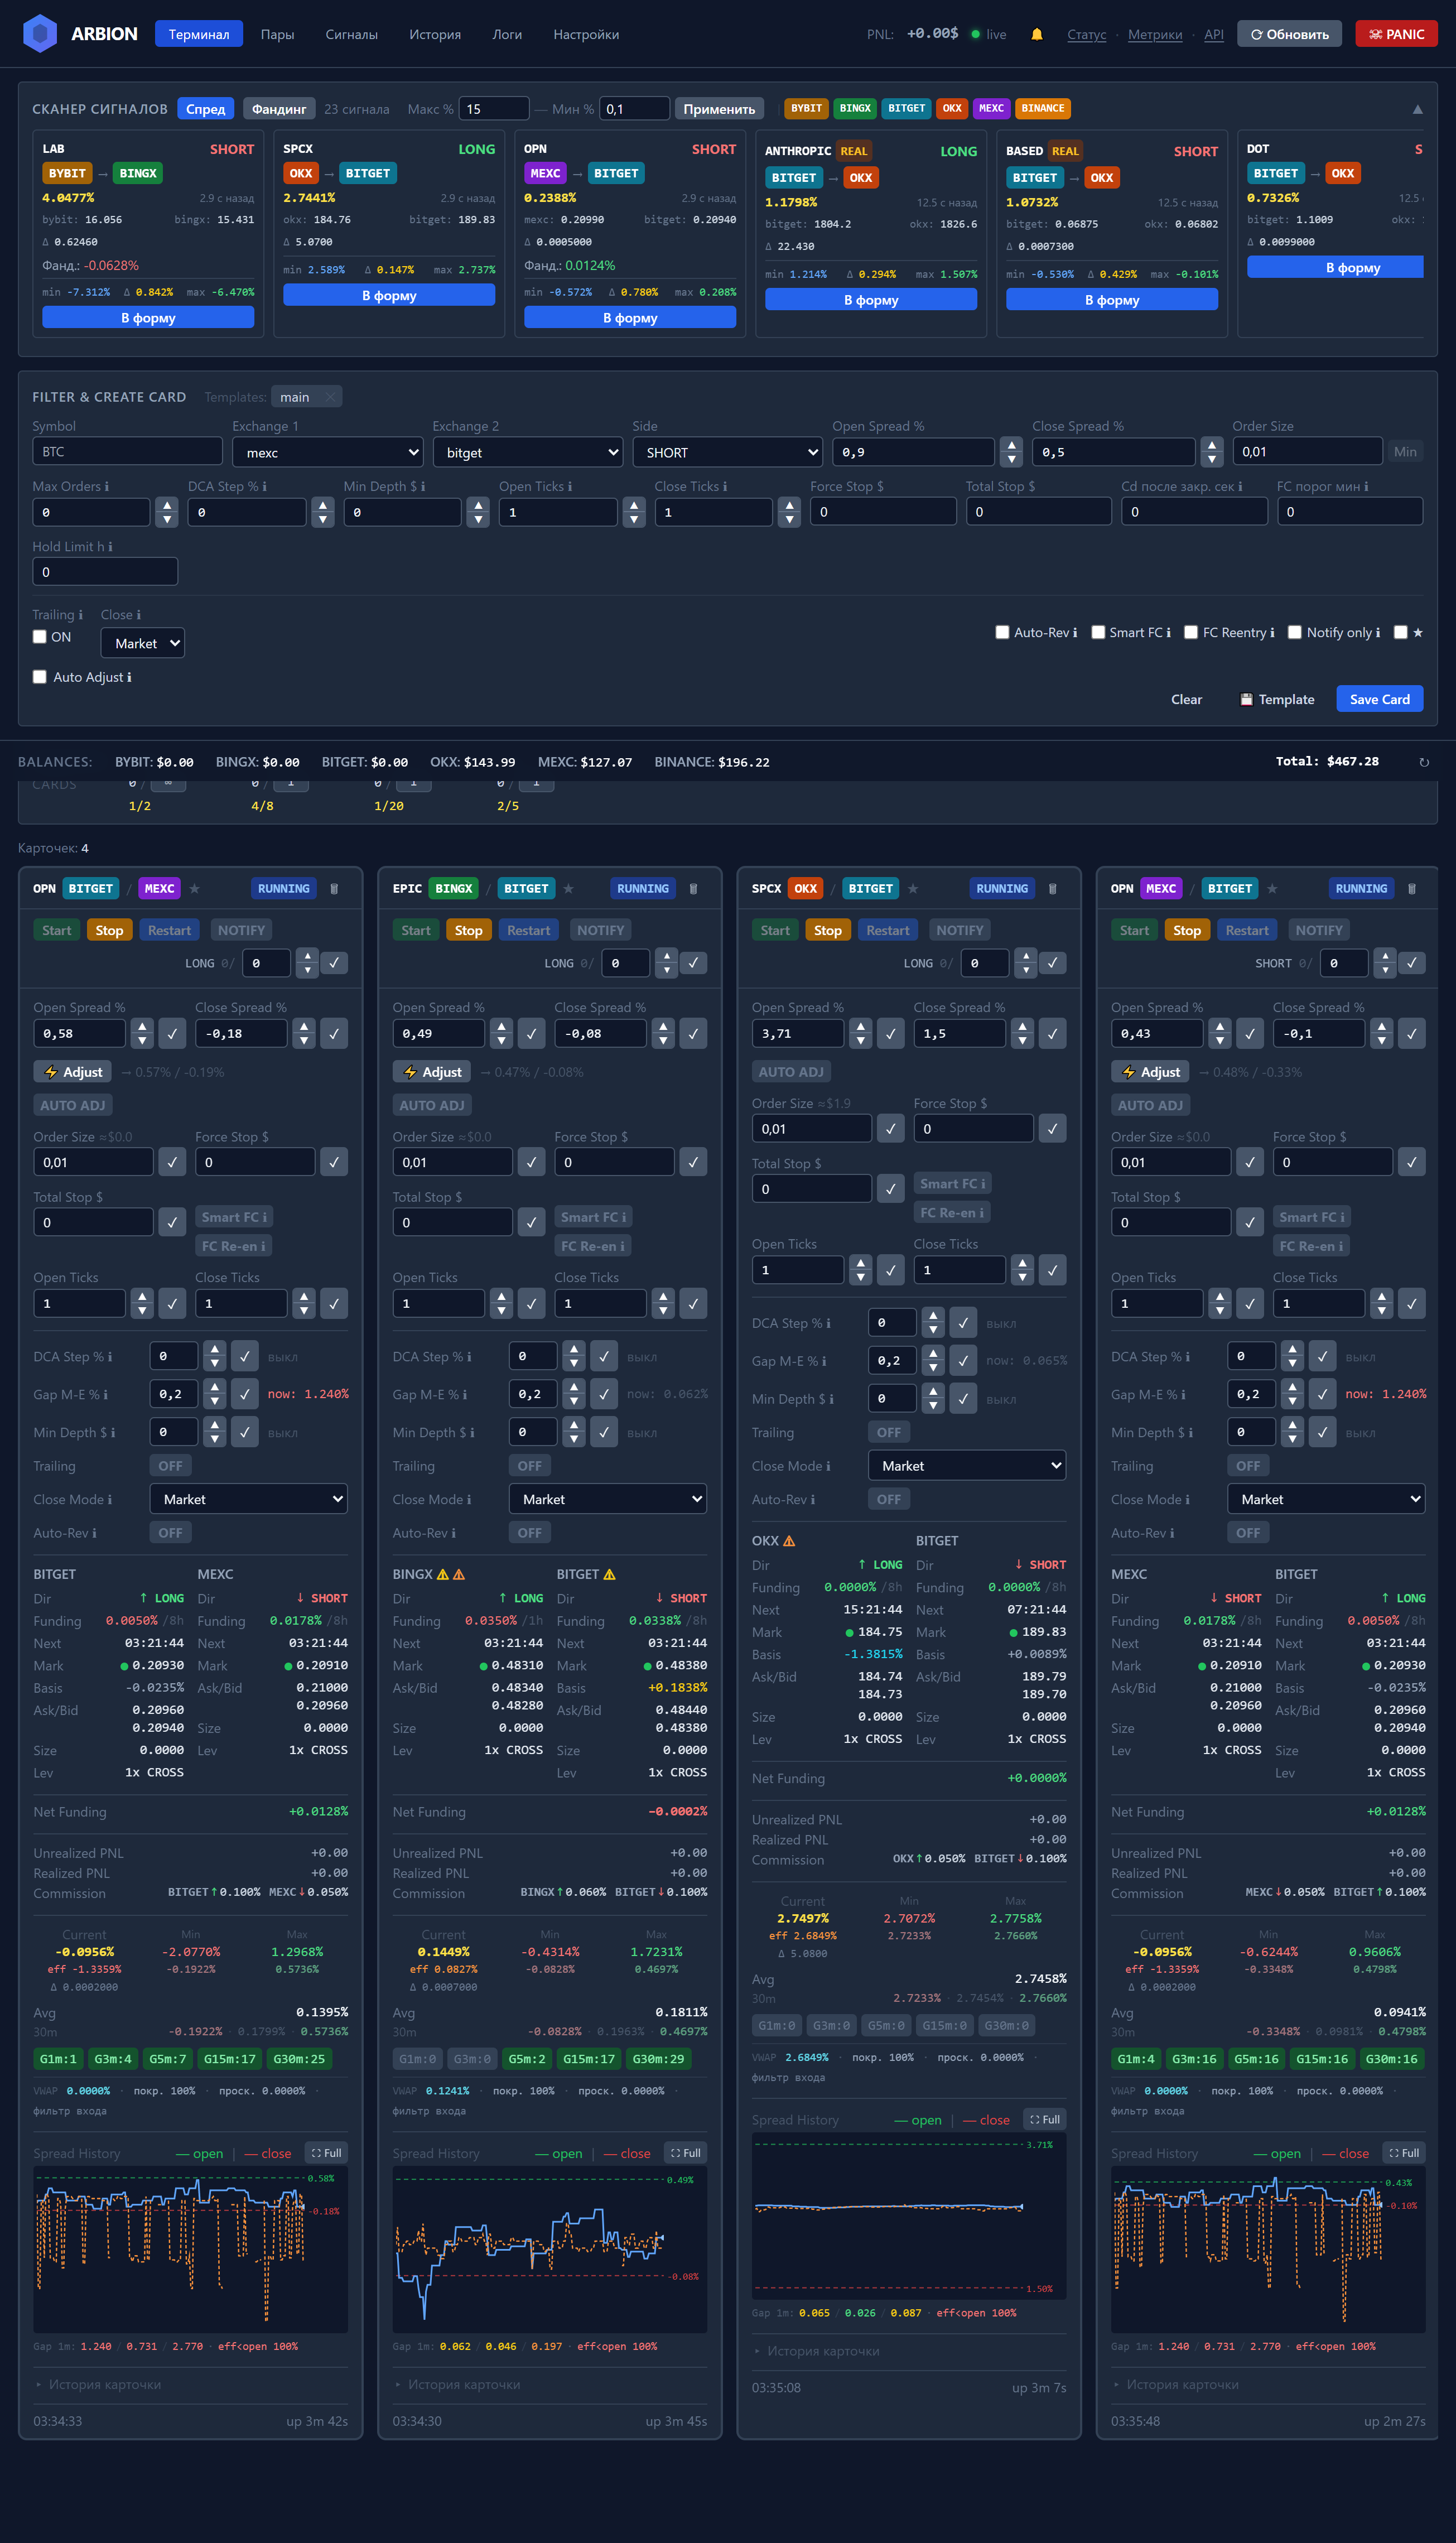1456x2543 pixels.
Task: Confirm Close Spread -0,18 with checkmark
Action: [334, 1033]
